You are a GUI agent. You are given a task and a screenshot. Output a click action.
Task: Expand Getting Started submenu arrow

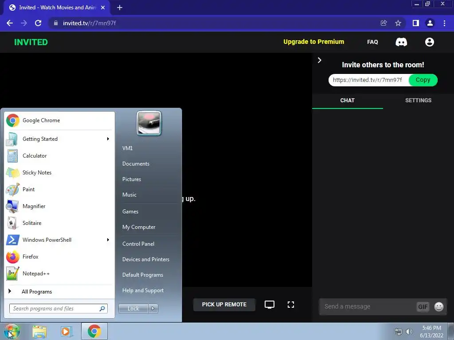pos(108,139)
